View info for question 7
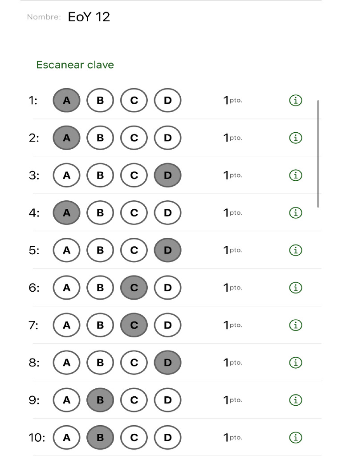The image size is (342, 456). point(295,325)
